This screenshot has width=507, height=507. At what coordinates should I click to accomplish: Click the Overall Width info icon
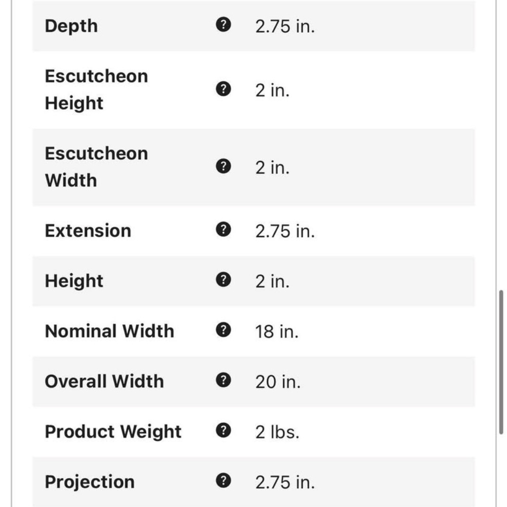coord(223,380)
